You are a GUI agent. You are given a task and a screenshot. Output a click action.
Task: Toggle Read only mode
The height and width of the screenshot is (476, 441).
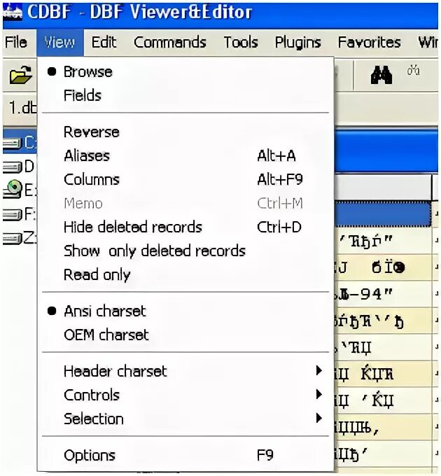185,274
